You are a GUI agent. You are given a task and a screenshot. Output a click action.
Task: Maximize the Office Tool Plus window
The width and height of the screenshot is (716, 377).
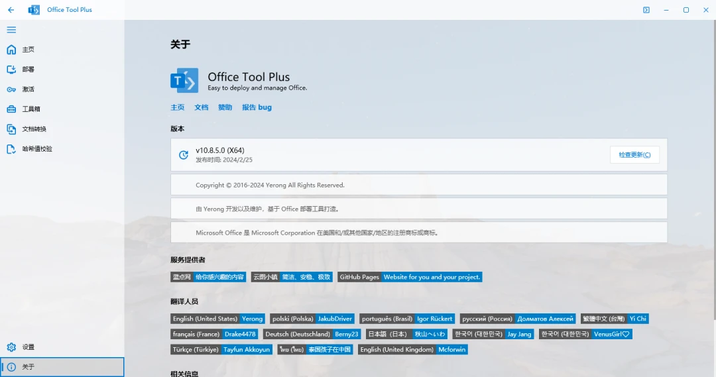[x=686, y=9]
